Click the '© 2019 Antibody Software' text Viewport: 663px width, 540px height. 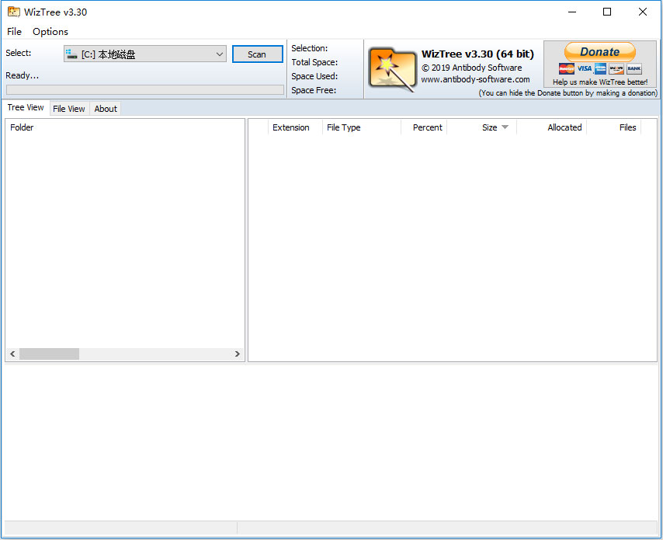[471, 68]
